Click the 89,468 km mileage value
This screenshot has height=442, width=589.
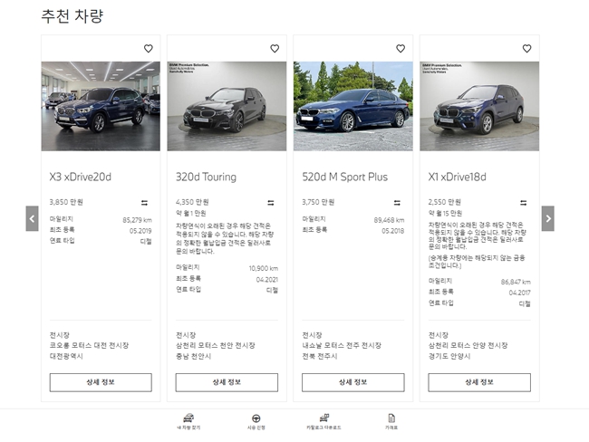(x=389, y=220)
